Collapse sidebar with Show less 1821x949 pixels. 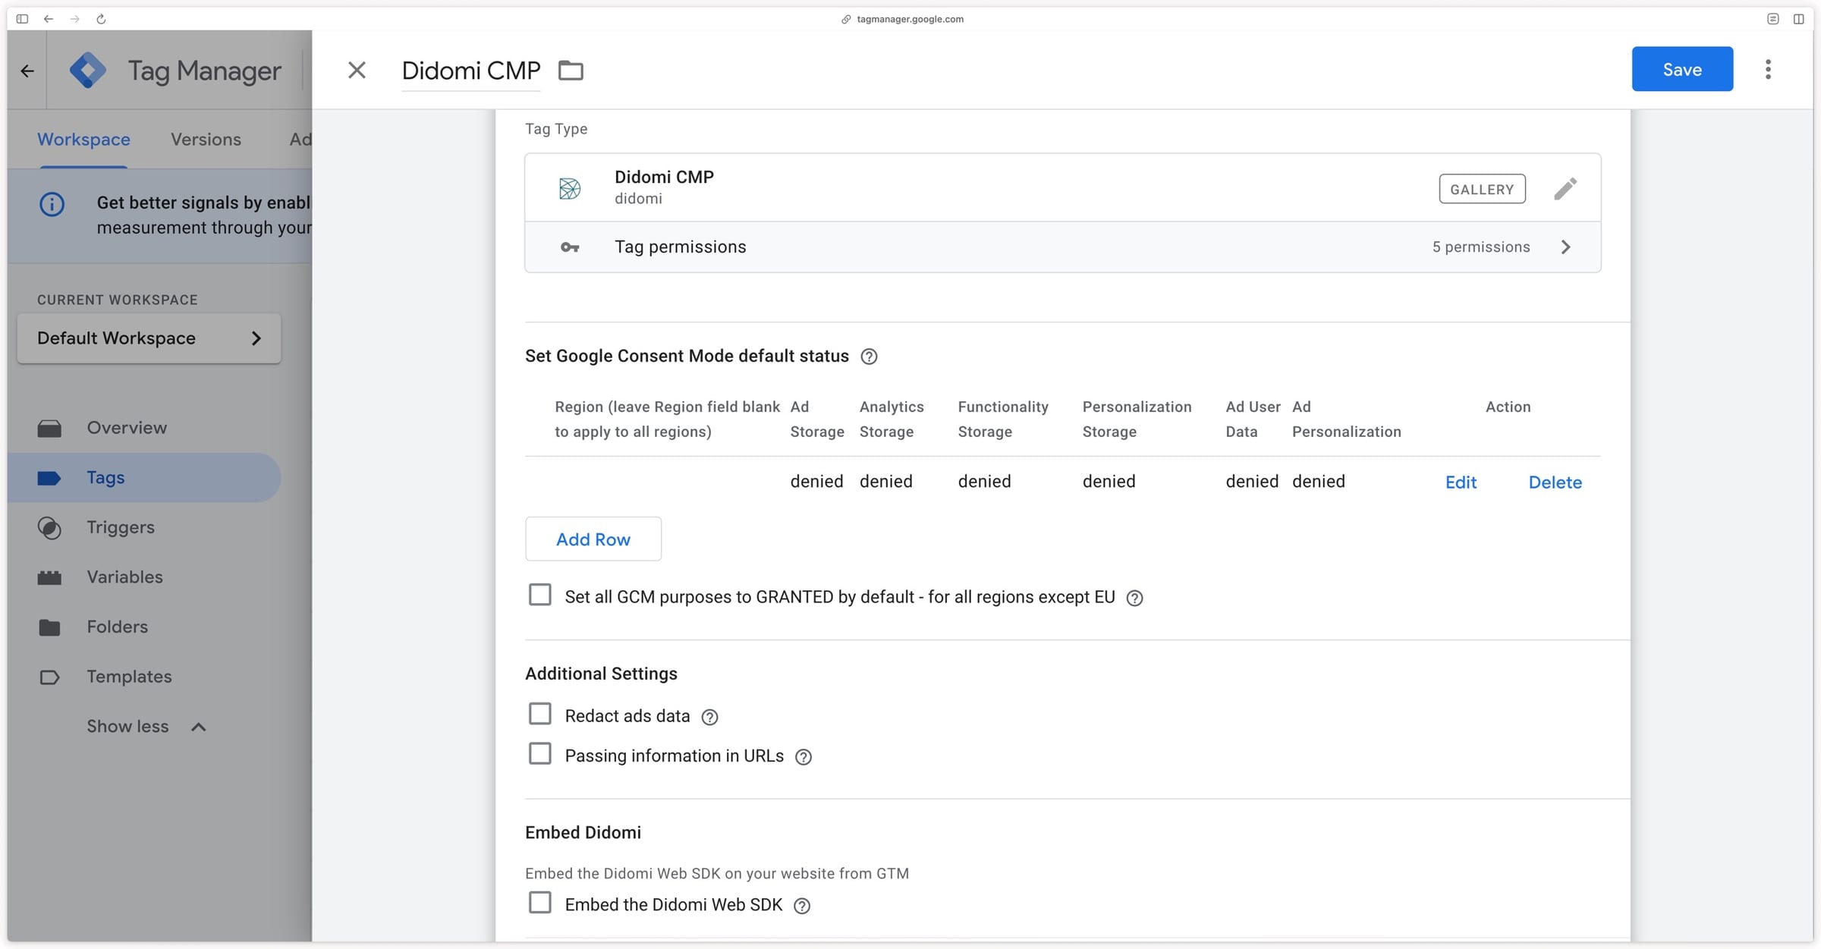tap(146, 727)
